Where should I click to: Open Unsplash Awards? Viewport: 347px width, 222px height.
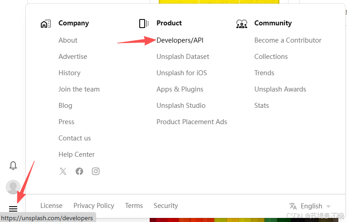pyautogui.click(x=280, y=89)
